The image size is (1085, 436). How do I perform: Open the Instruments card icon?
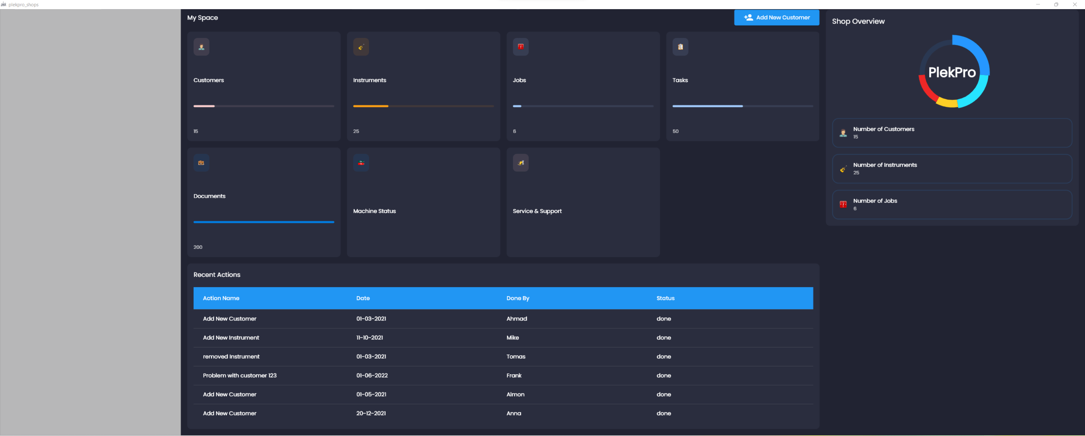click(361, 47)
